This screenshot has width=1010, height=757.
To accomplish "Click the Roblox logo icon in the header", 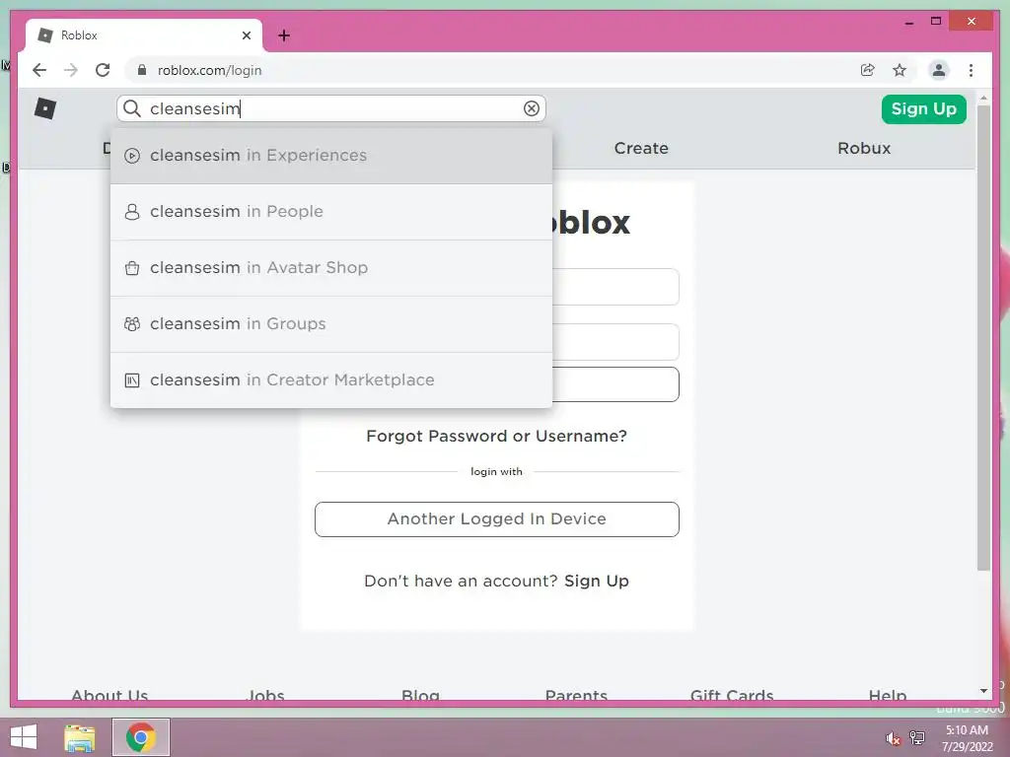I will pyautogui.click(x=45, y=108).
